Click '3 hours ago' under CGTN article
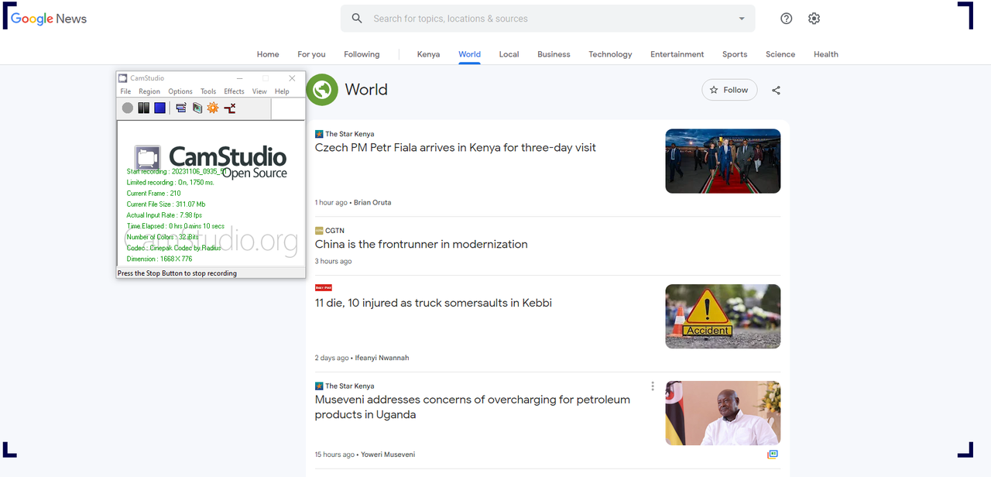The image size is (991, 477). tap(333, 262)
